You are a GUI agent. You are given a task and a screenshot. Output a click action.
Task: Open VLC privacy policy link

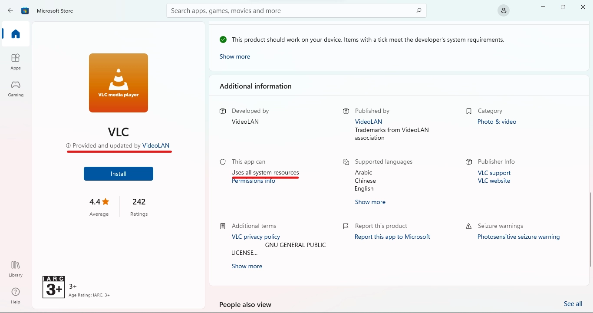pos(256,237)
